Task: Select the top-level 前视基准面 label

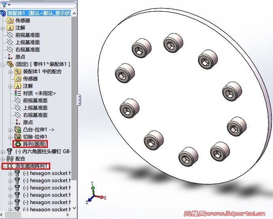Action: [28, 35]
